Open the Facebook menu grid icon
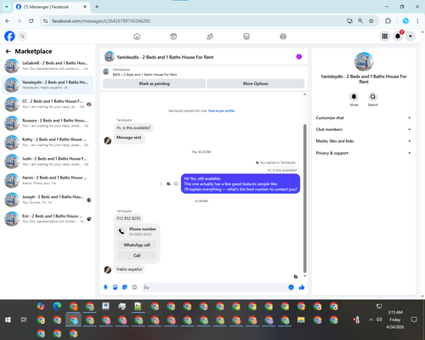Viewport: 425px width, 340px height. tap(385, 37)
